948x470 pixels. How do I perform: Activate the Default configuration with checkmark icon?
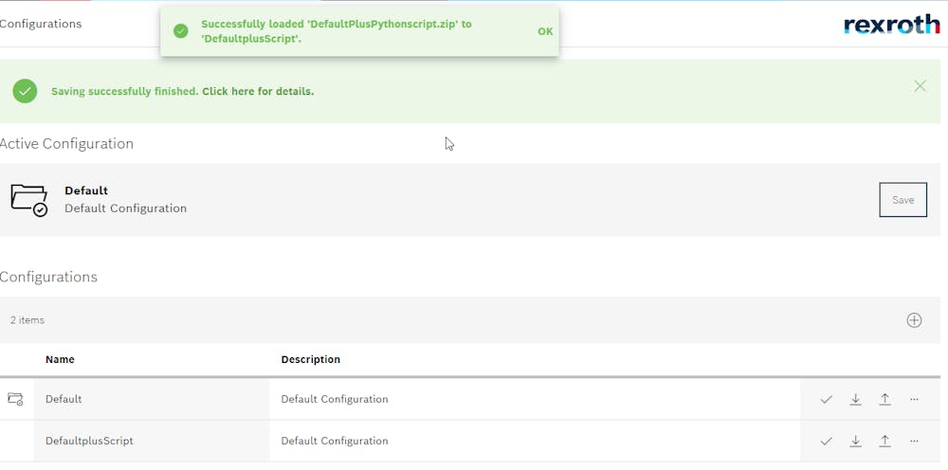pyautogui.click(x=826, y=400)
